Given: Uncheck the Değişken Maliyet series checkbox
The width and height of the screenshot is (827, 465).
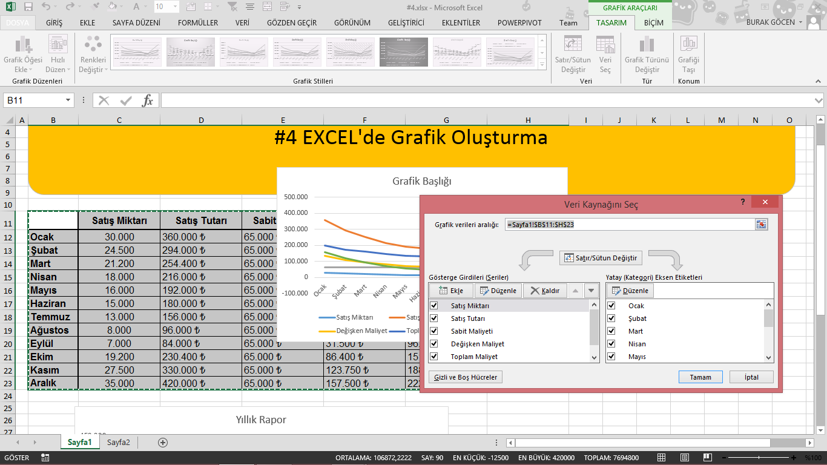Looking at the screenshot, I should pyautogui.click(x=433, y=344).
